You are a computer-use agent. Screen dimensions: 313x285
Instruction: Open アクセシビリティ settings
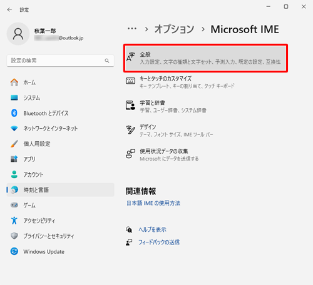coord(60,221)
